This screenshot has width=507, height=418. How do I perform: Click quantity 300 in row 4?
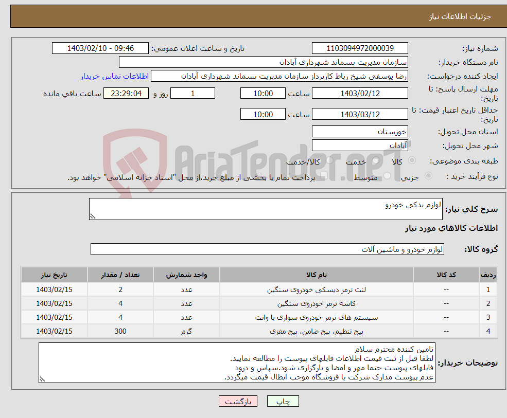(x=120, y=331)
